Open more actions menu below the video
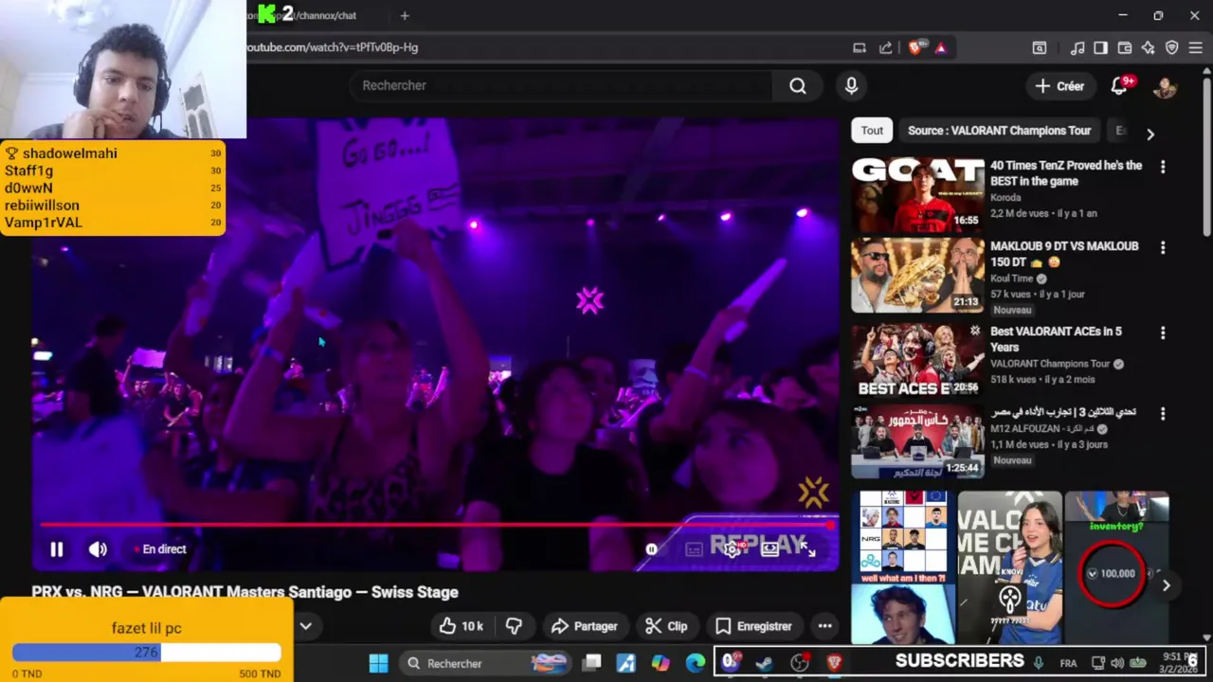The width and height of the screenshot is (1213, 682). tap(824, 626)
